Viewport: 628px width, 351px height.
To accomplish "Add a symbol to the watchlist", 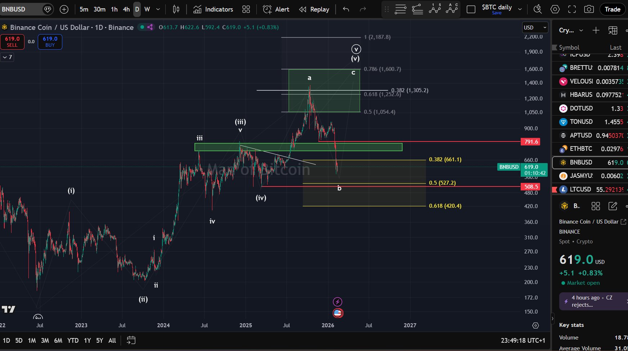I will tap(596, 30).
